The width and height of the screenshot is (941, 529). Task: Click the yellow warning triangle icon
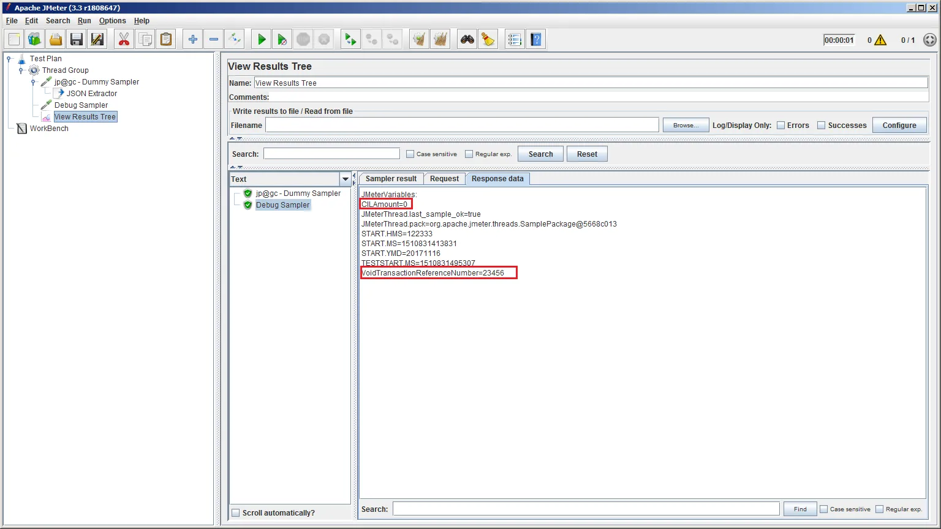(x=880, y=40)
